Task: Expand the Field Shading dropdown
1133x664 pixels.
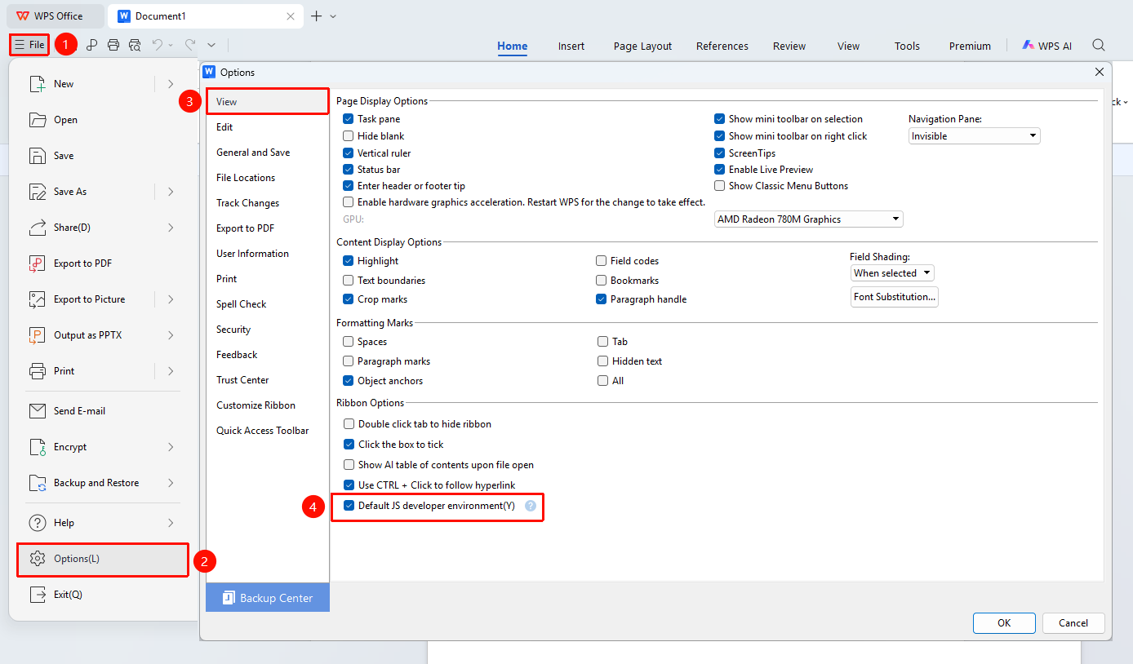Action: click(x=892, y=273)
